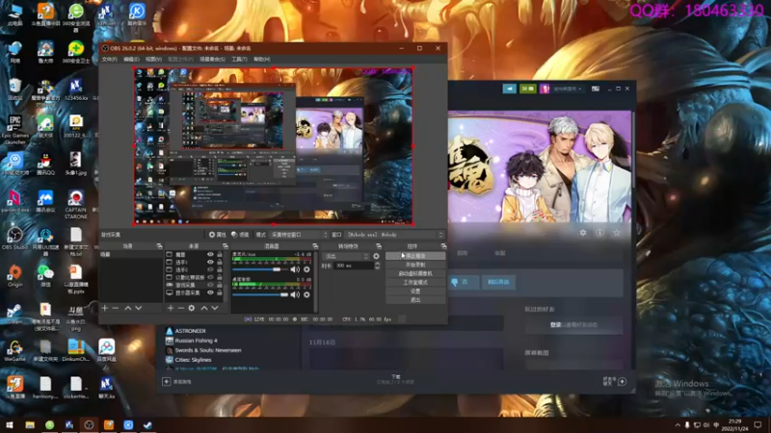Viewport: 771px width, 433px height.
Task: Add a new source with the plus icon
Action: [x=171, y=308]
